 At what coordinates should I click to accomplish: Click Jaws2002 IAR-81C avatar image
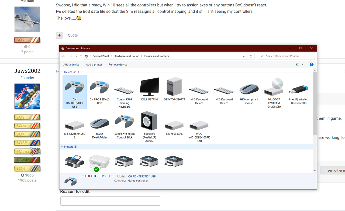click(27, 96)
